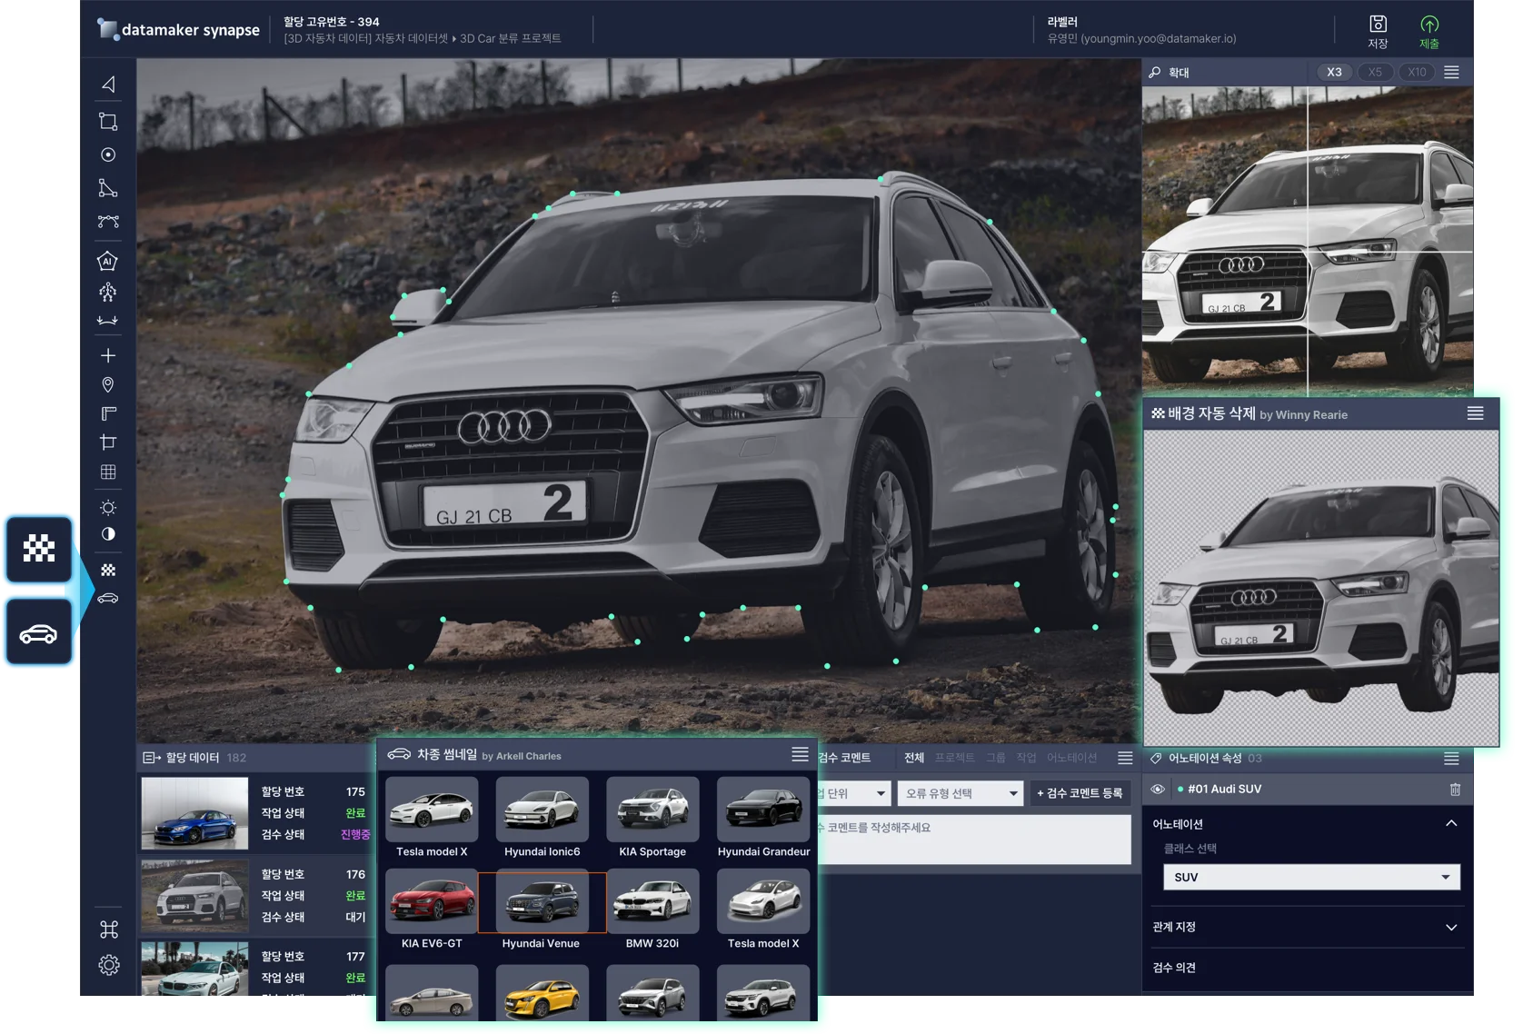Choose the human pose keypoint tool
Image resolution: width=1523 pixels, height=1034 pixels.
(x=108, y=292)
